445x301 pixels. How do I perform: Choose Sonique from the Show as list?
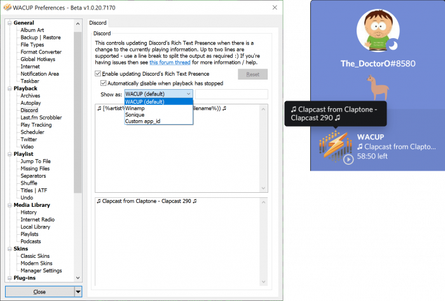[159, 115]
